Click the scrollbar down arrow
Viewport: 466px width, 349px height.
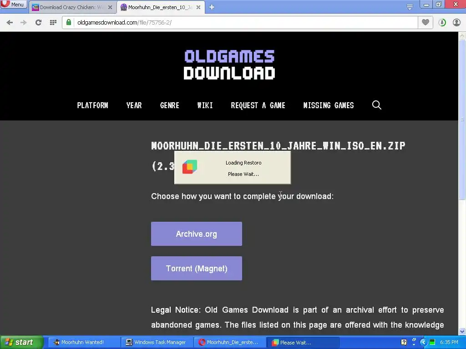coord(462,331)
